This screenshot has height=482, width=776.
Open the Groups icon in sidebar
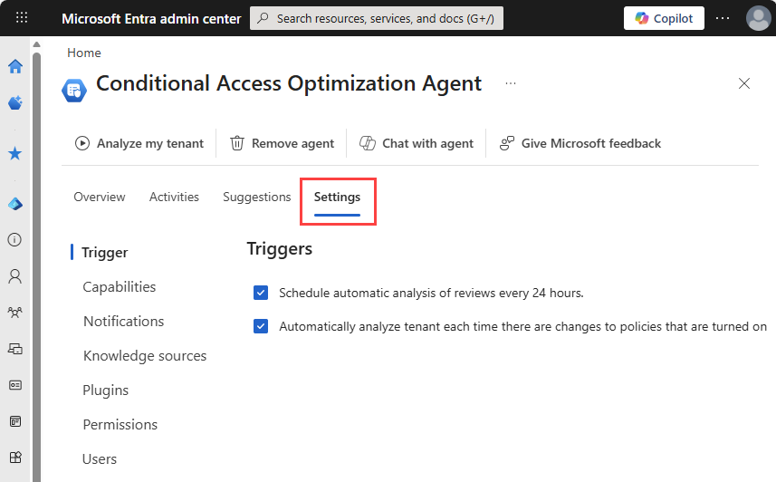[x=14, y=313]
